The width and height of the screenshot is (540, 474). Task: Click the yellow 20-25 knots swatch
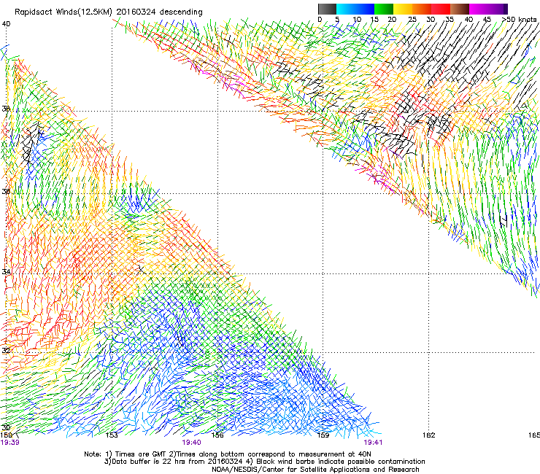click(403, 9)
